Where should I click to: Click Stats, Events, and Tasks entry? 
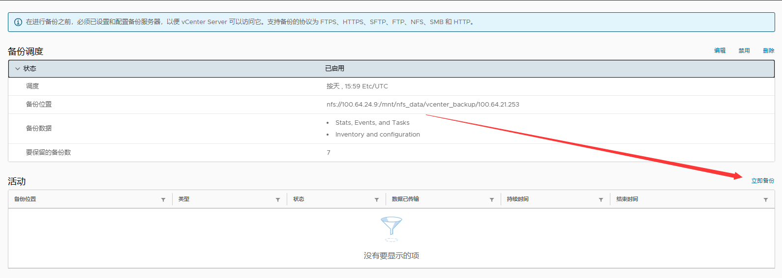(372, 123)
